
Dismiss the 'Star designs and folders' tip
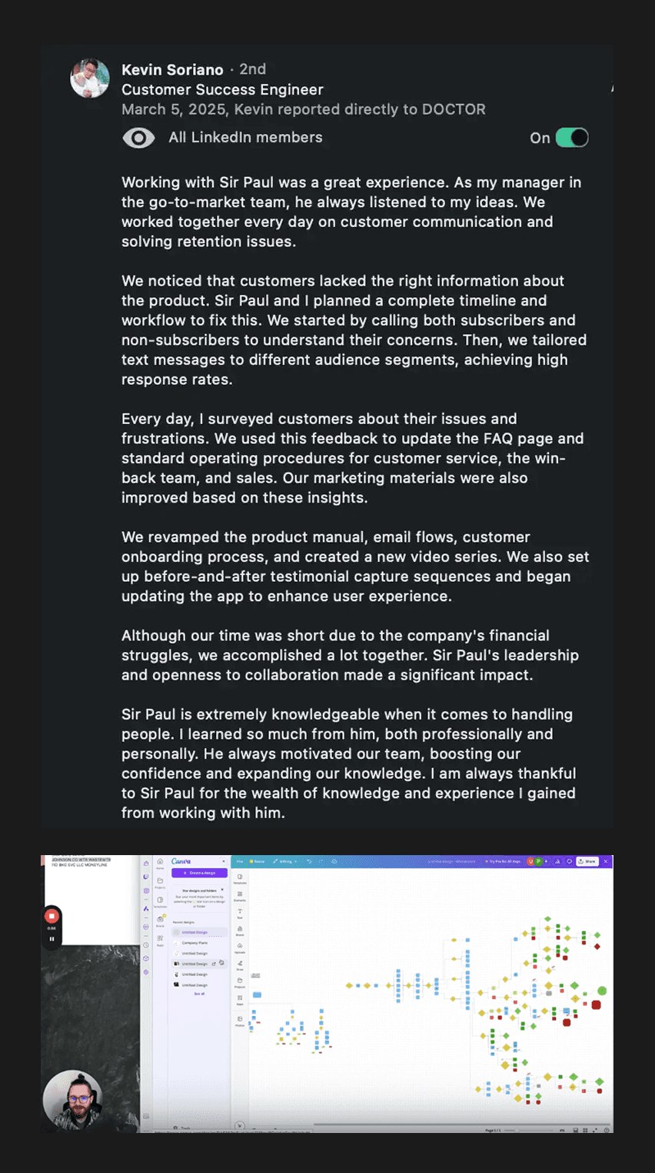[x=222, y=890]
